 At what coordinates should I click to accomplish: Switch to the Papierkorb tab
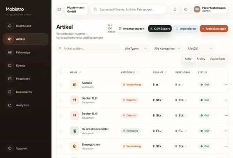(218, 59)
